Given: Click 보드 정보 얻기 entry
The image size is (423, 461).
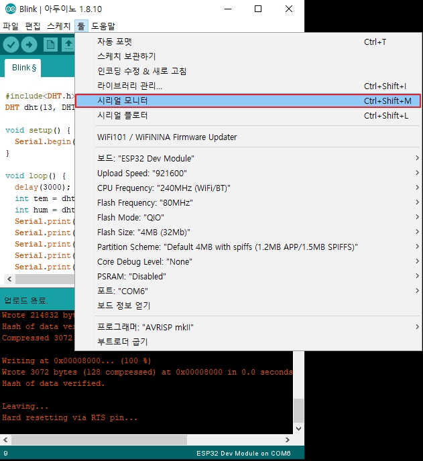Looking at the screenshot, I should (248, 306).
